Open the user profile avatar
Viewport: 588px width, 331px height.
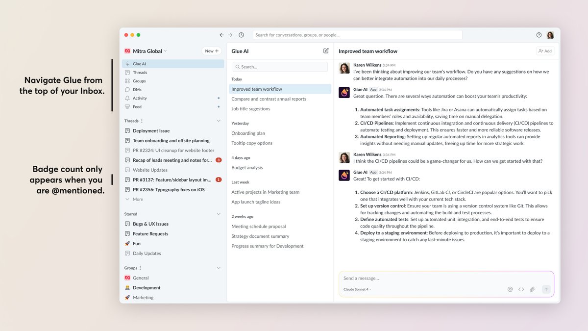pos(550,35)
